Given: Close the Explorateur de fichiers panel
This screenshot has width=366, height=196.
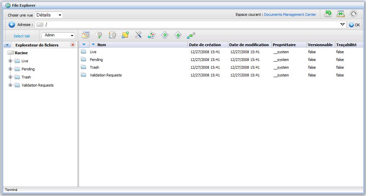Looking at the screenshot, I should pyautogui.click(x=73, y=45).
